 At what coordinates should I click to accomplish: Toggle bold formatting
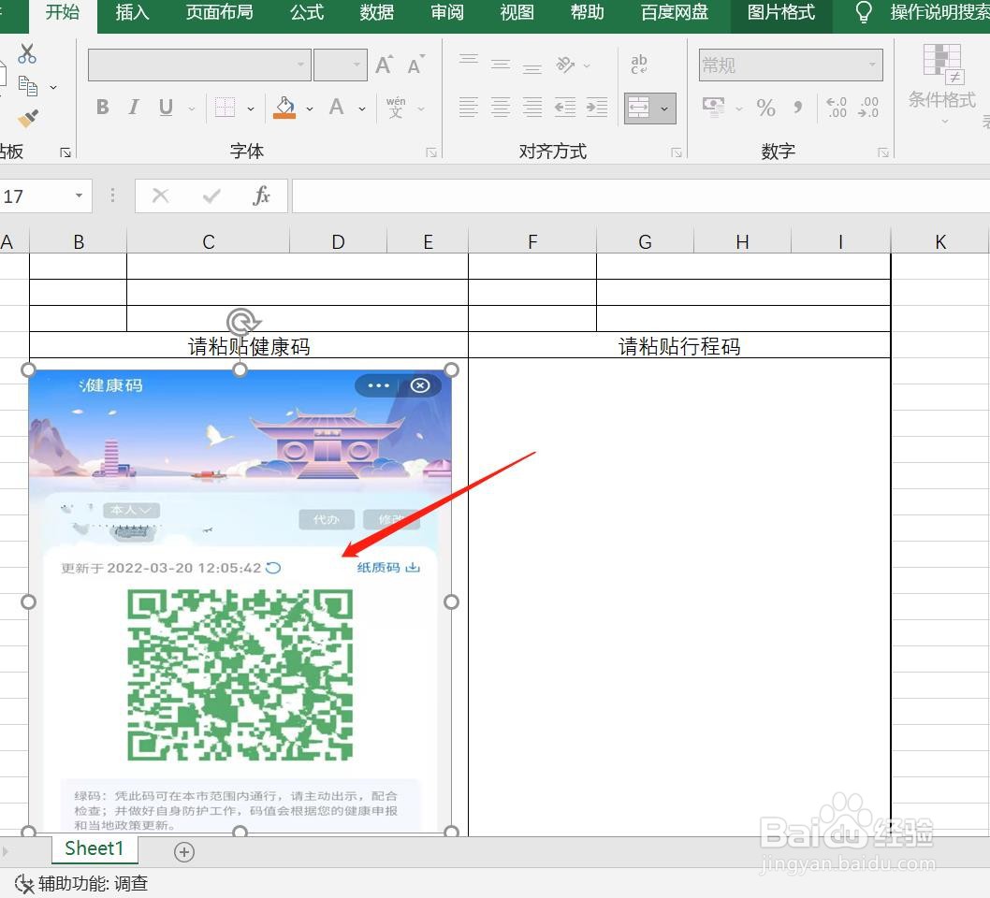tap(101, 108)
